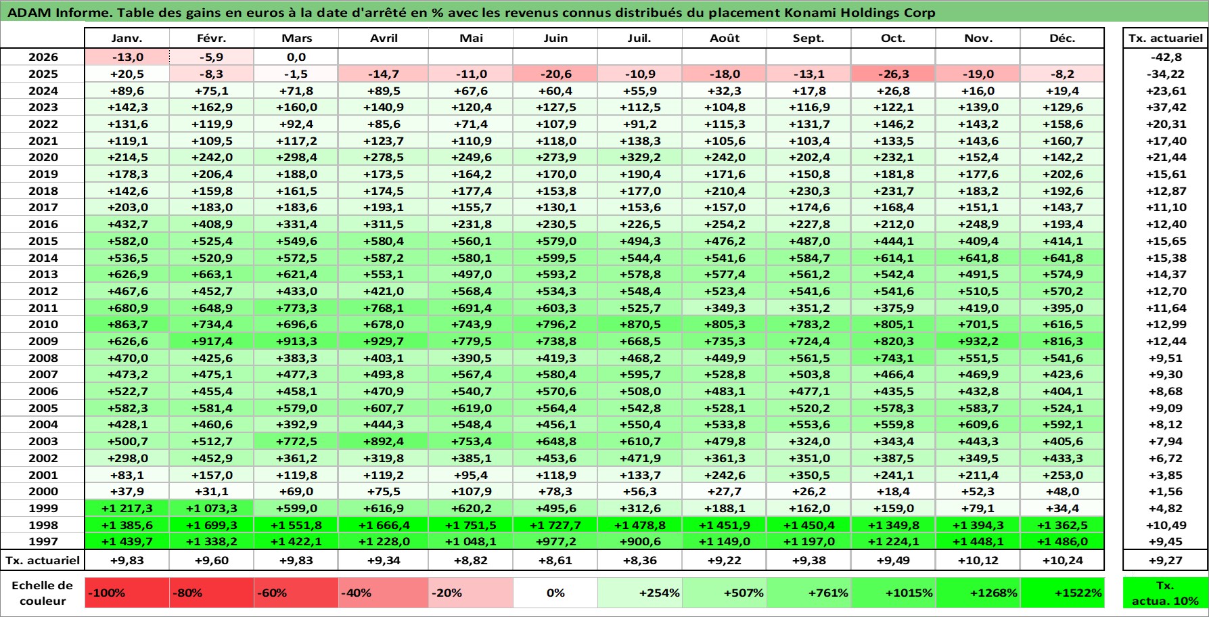Click the 'Nov.' column header
Image resolution: width=1209 pixels, height=617 pixels.
pos(978,38)
